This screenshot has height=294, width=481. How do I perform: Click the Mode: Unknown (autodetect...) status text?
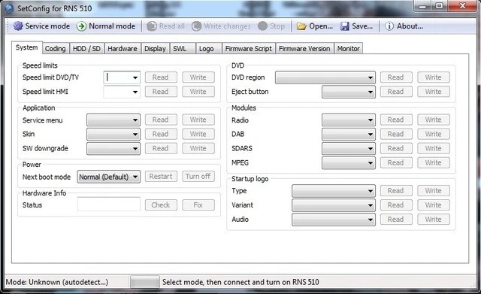(x=57, y=282)
